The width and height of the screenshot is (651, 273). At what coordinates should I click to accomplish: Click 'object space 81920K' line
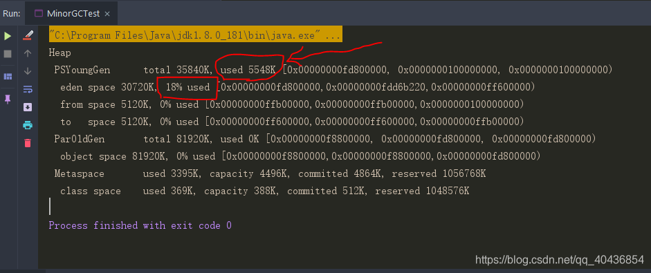tap(300, 156)
